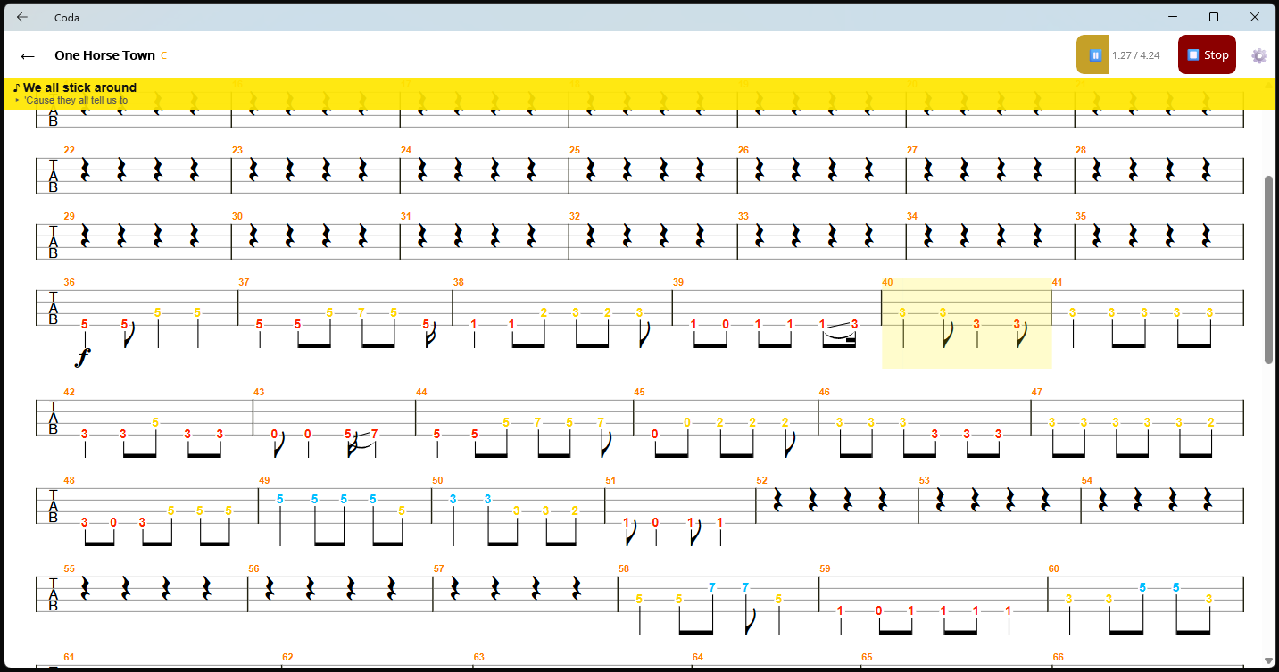Image resolution: width=1279 pixels, height=672 pixels.
Task: Click the elapsed time 1:27 / 4:24
Action: (1135, 55)
